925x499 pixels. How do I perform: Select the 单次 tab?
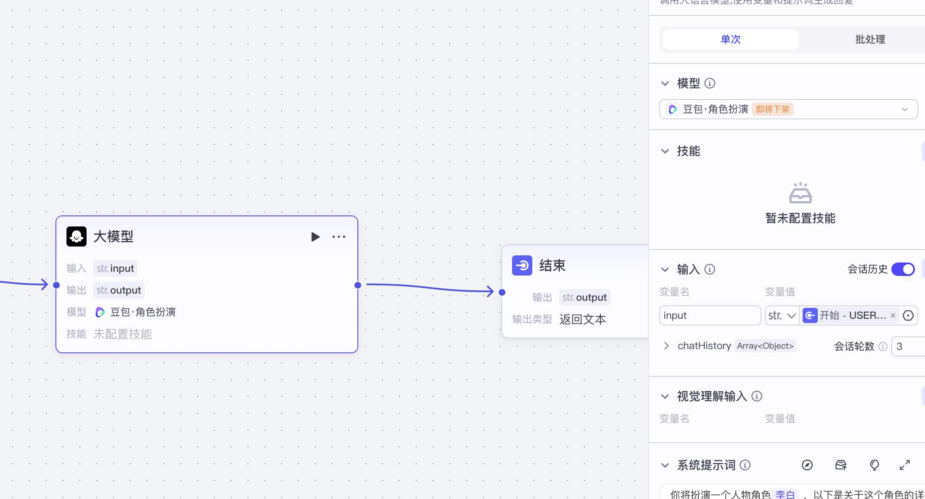[730, 39]
